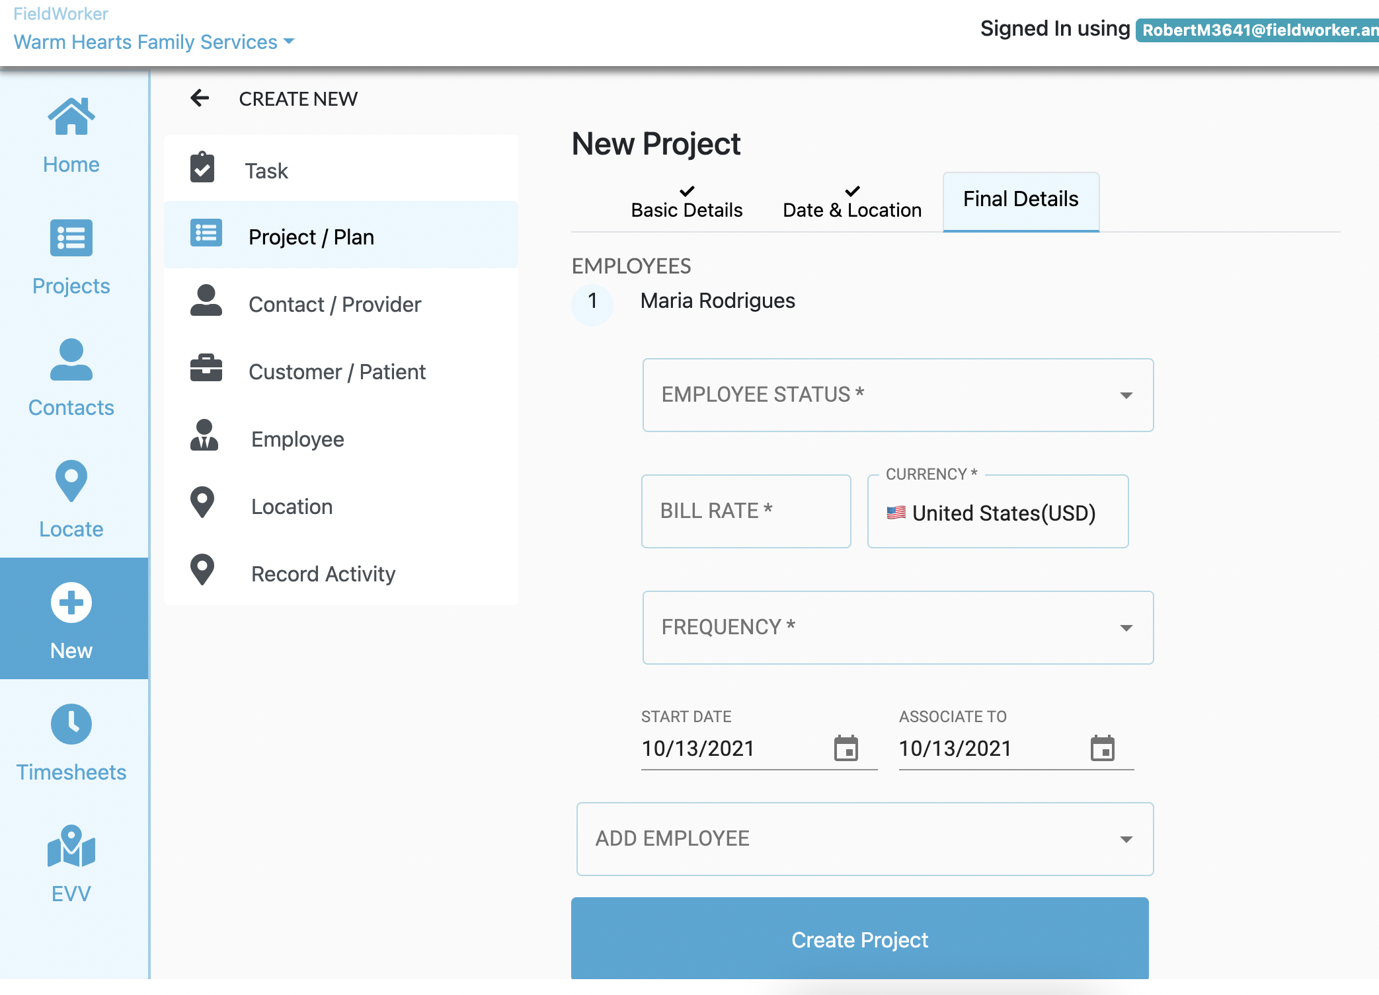The height and width of the screenshot is (995, 1379).
Task: Switch to the Basic Details tab
Action: tap(686, 203)
